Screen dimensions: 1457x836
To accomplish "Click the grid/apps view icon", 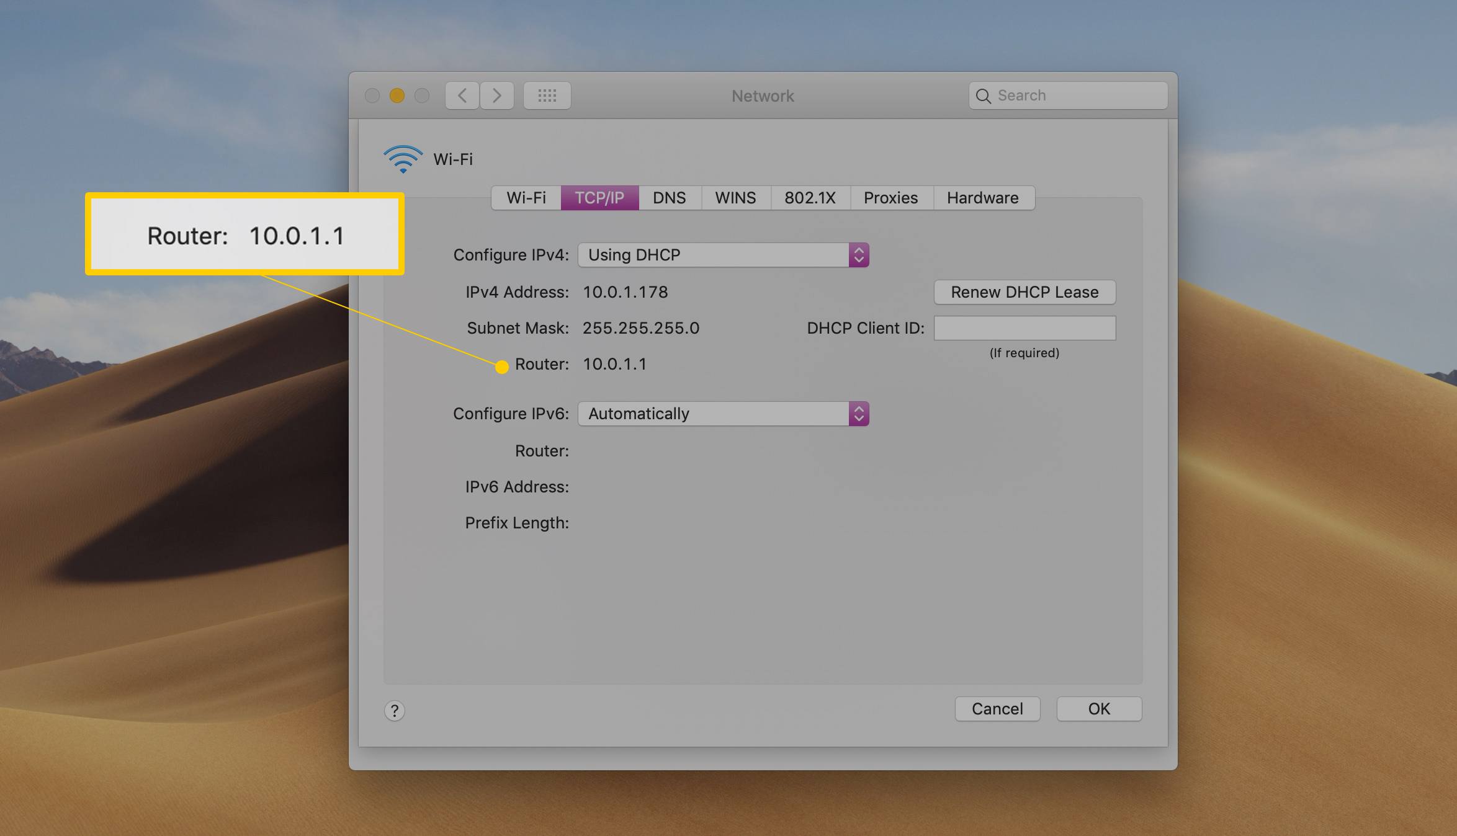I will (549, 96).
